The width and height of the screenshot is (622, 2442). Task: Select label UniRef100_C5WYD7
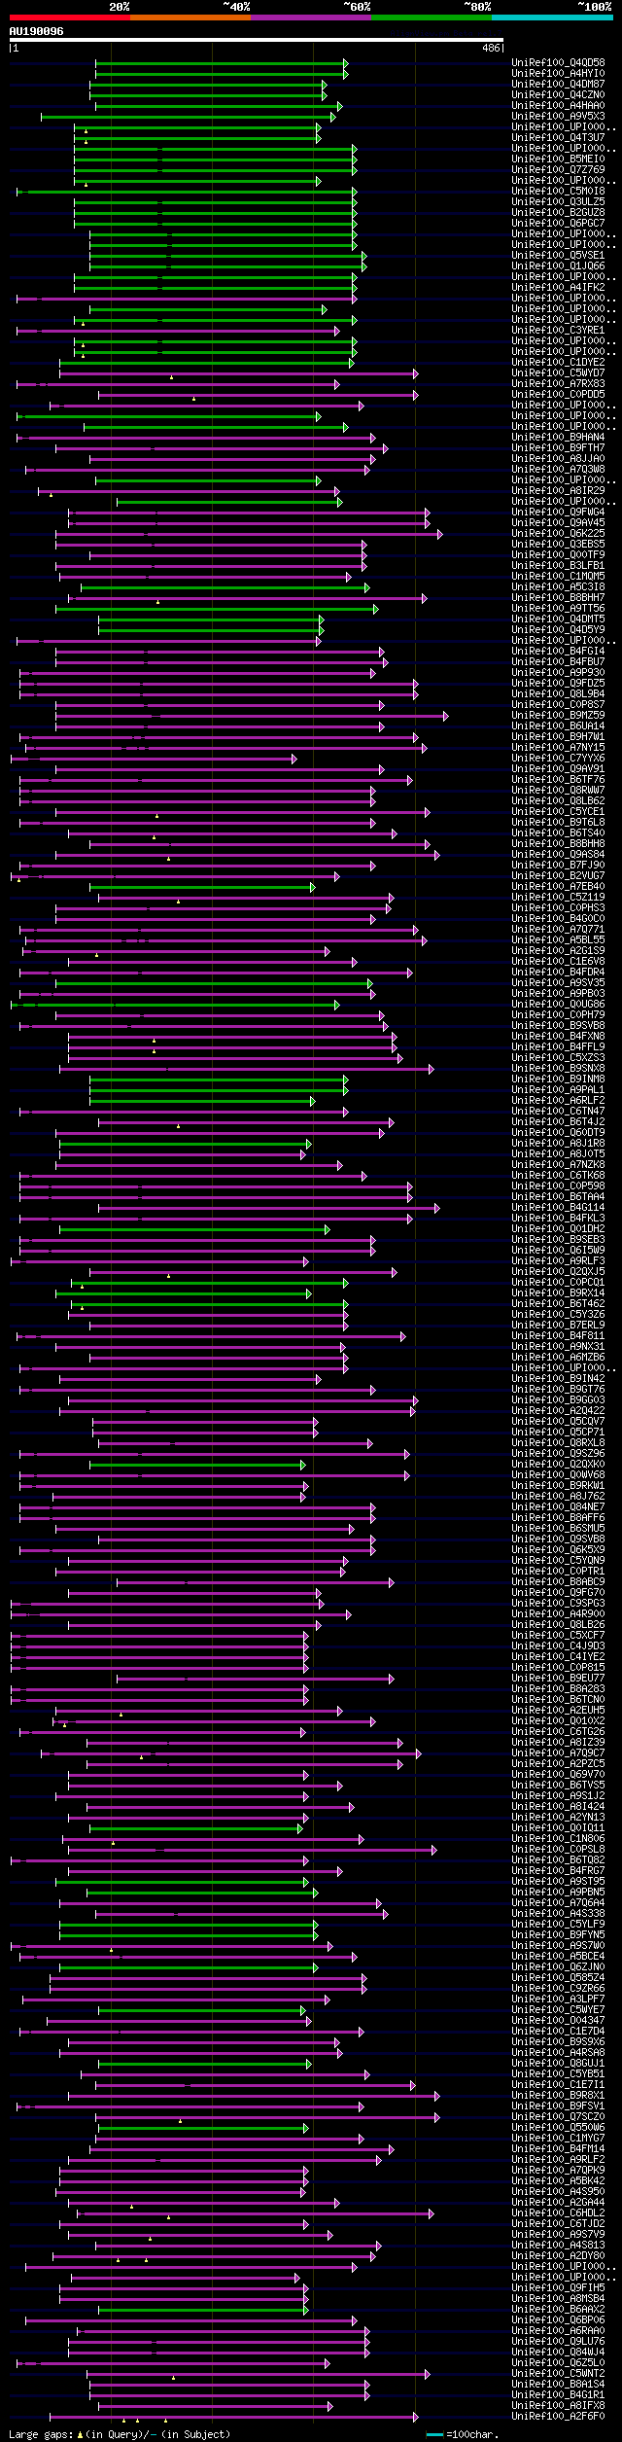coord(558,373)
